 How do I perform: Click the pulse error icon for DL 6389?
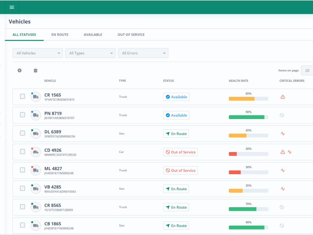(x=283, y=134)
